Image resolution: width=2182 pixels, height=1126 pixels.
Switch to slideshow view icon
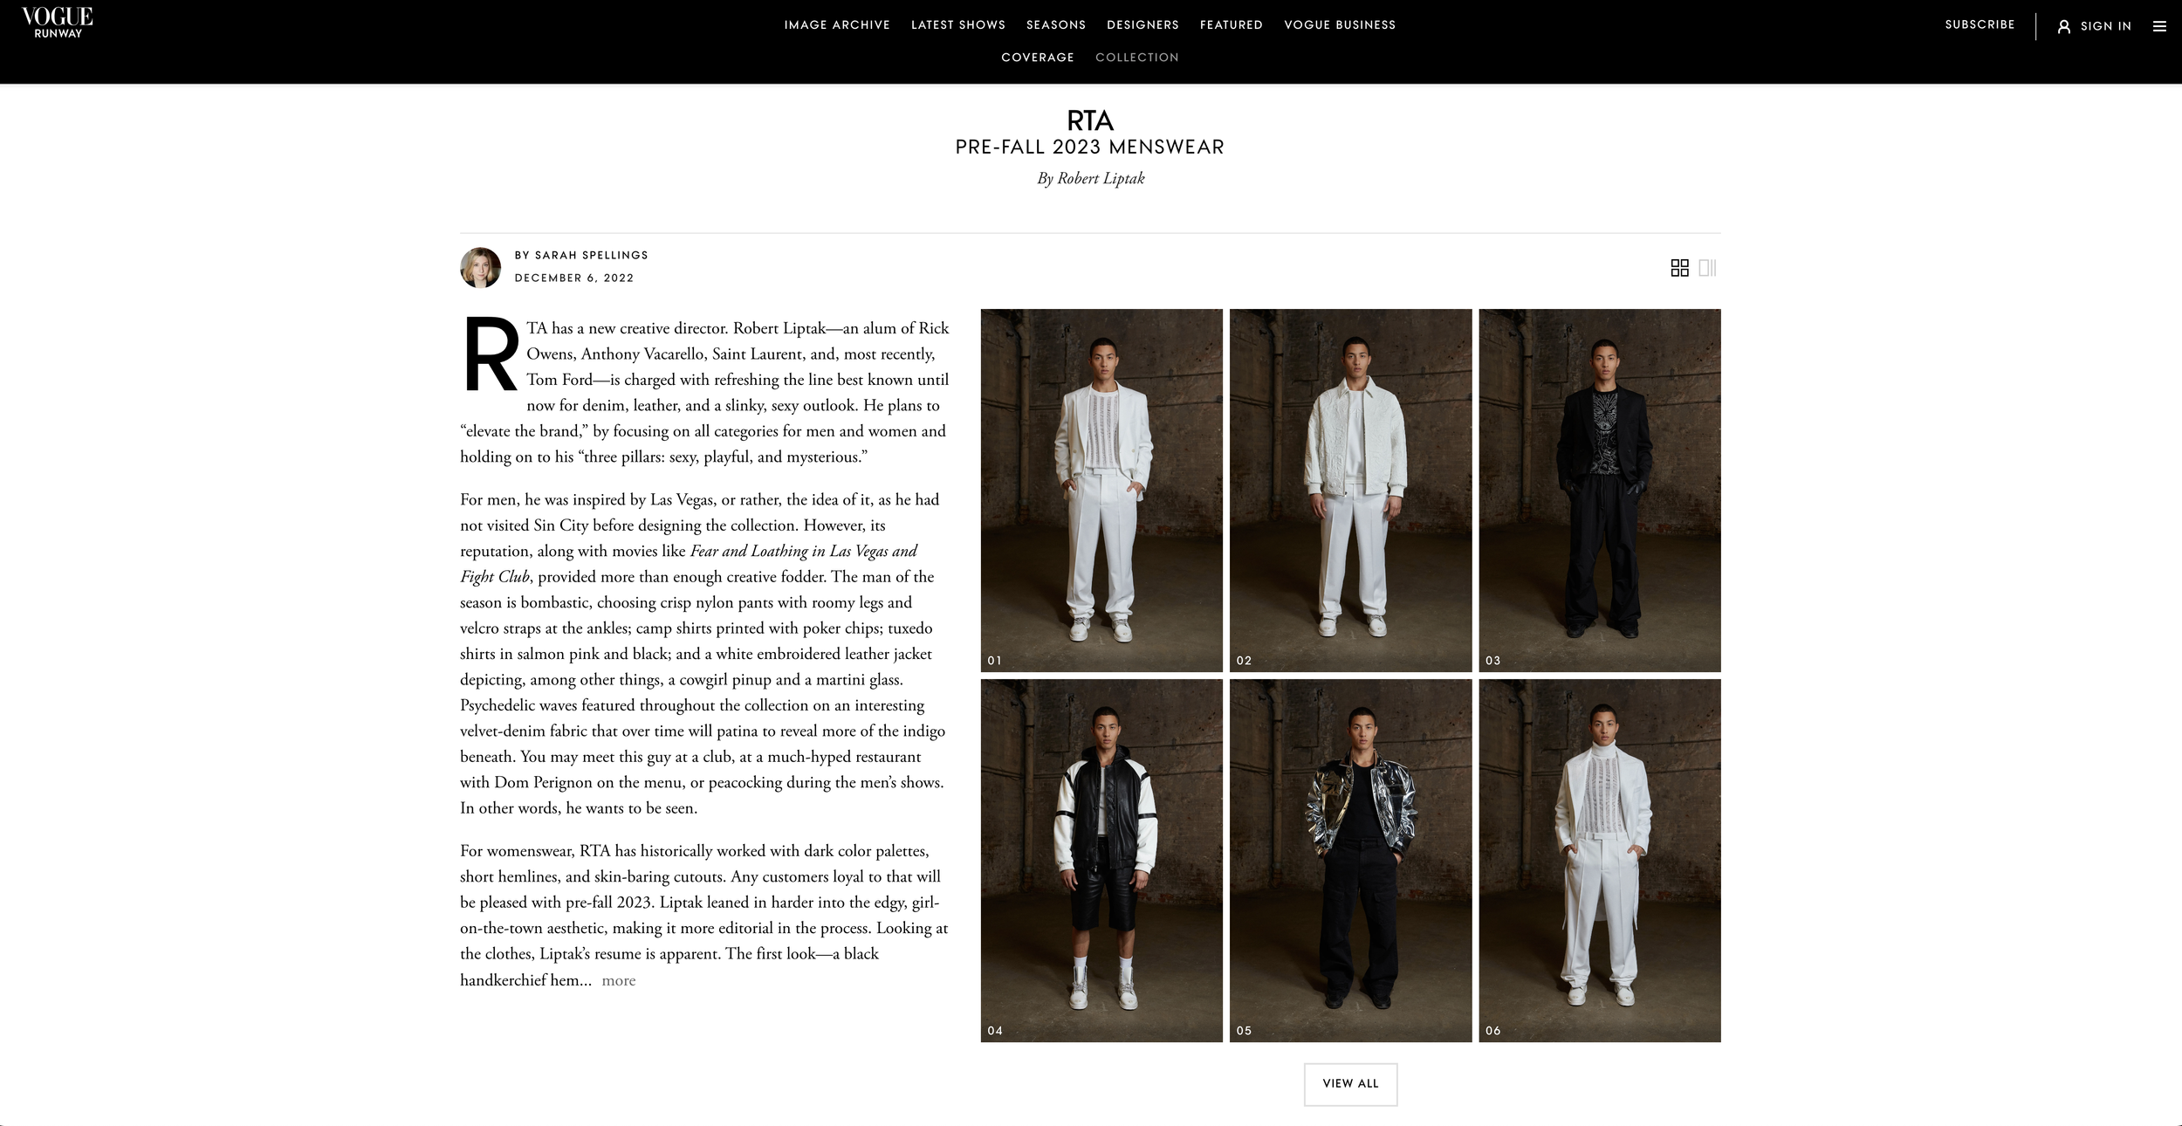[x=1707, y=268]
